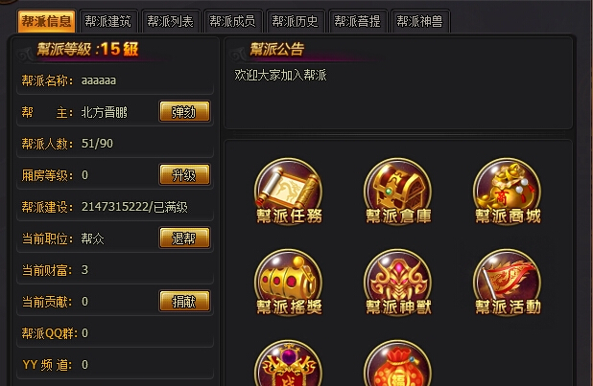Open the 幫派活動 red flag icon

click(x=508, y=283)
